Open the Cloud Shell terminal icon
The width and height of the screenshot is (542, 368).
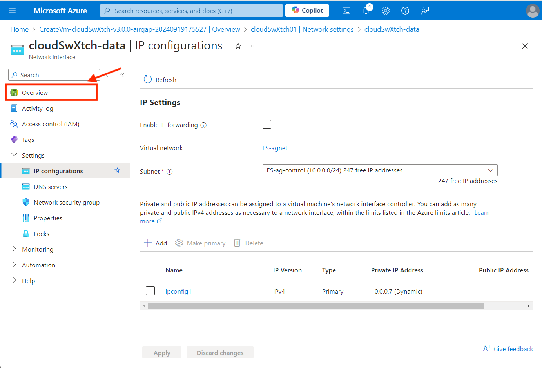346,11
